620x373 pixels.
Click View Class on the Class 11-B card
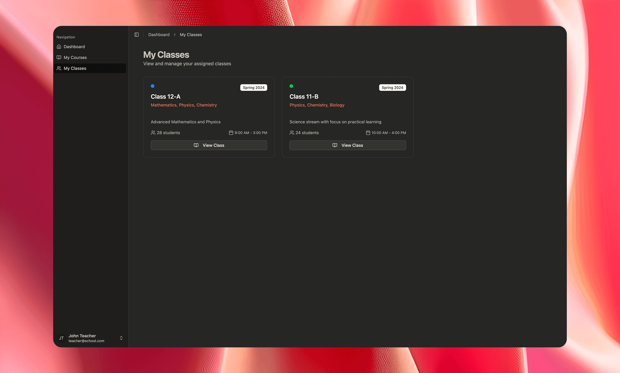347,145
